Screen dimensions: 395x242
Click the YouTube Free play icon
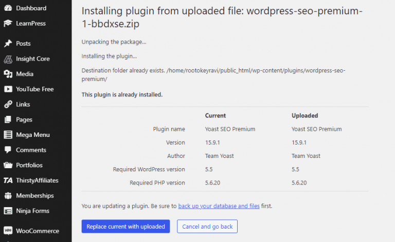point(8,89)
